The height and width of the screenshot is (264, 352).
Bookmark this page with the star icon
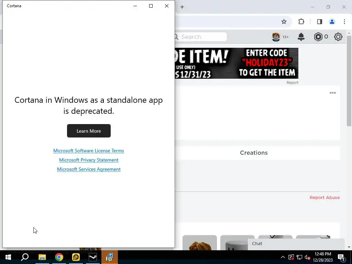(x=284, y=22)
